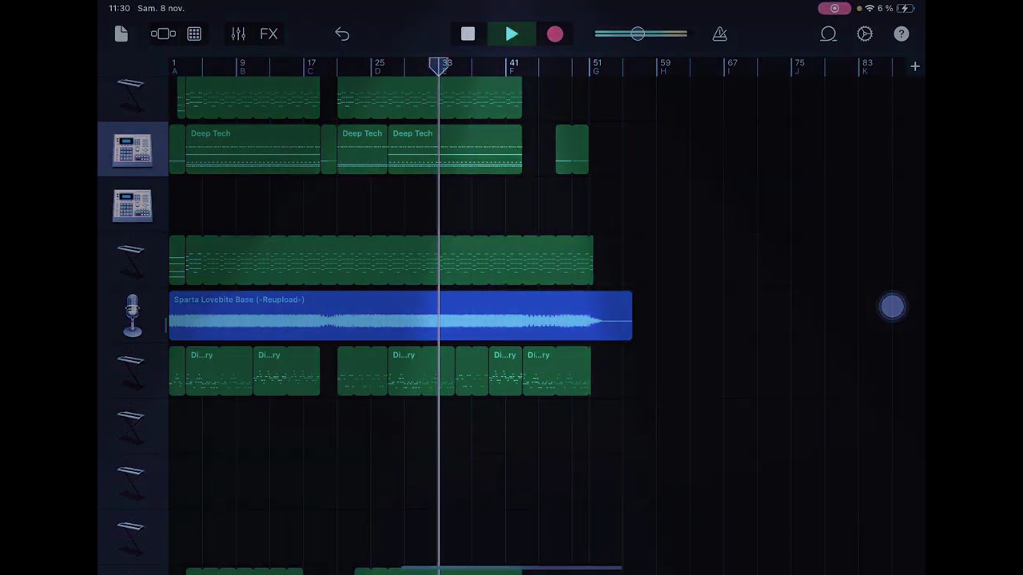Select keyboard track above the microphone track
The height and width of the screenshot is (575, 1023).
(x=133, y=260)
